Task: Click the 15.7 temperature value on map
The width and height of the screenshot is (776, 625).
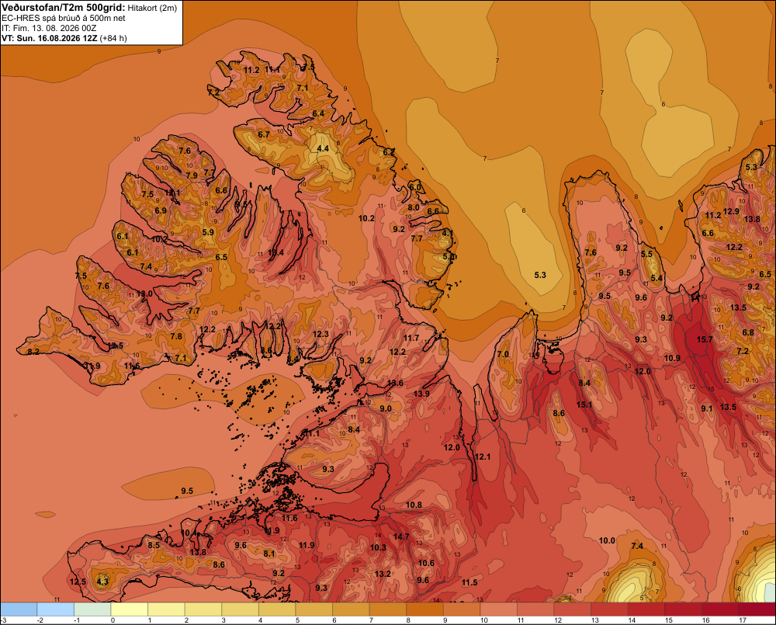Action: (705, 339)
